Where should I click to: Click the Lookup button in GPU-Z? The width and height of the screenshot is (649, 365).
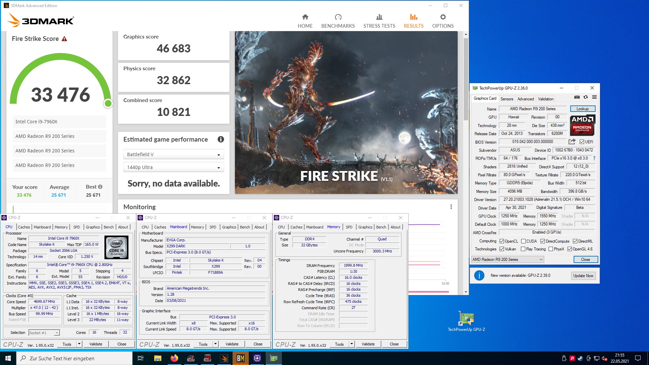[x=582, y=109]
